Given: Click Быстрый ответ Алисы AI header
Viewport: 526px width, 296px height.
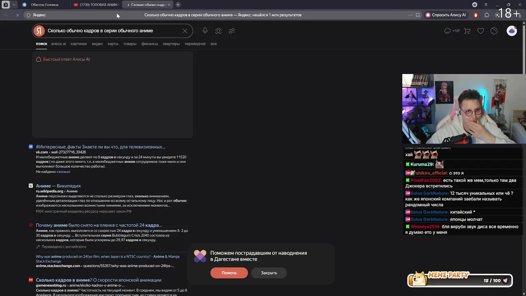Looking at the screenshot, I should coord(63,59).
